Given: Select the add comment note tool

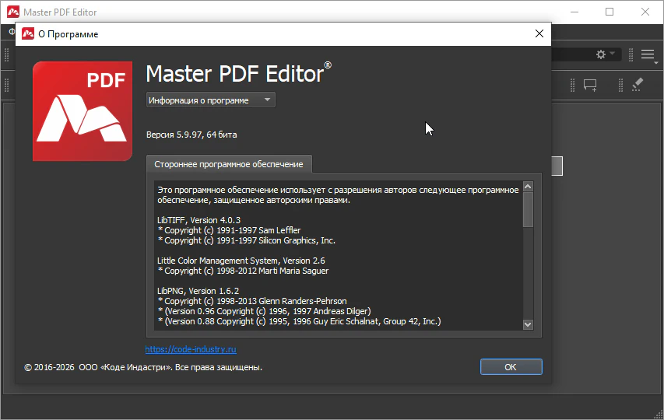Looking at the screenshot, I should click(590, 85).
